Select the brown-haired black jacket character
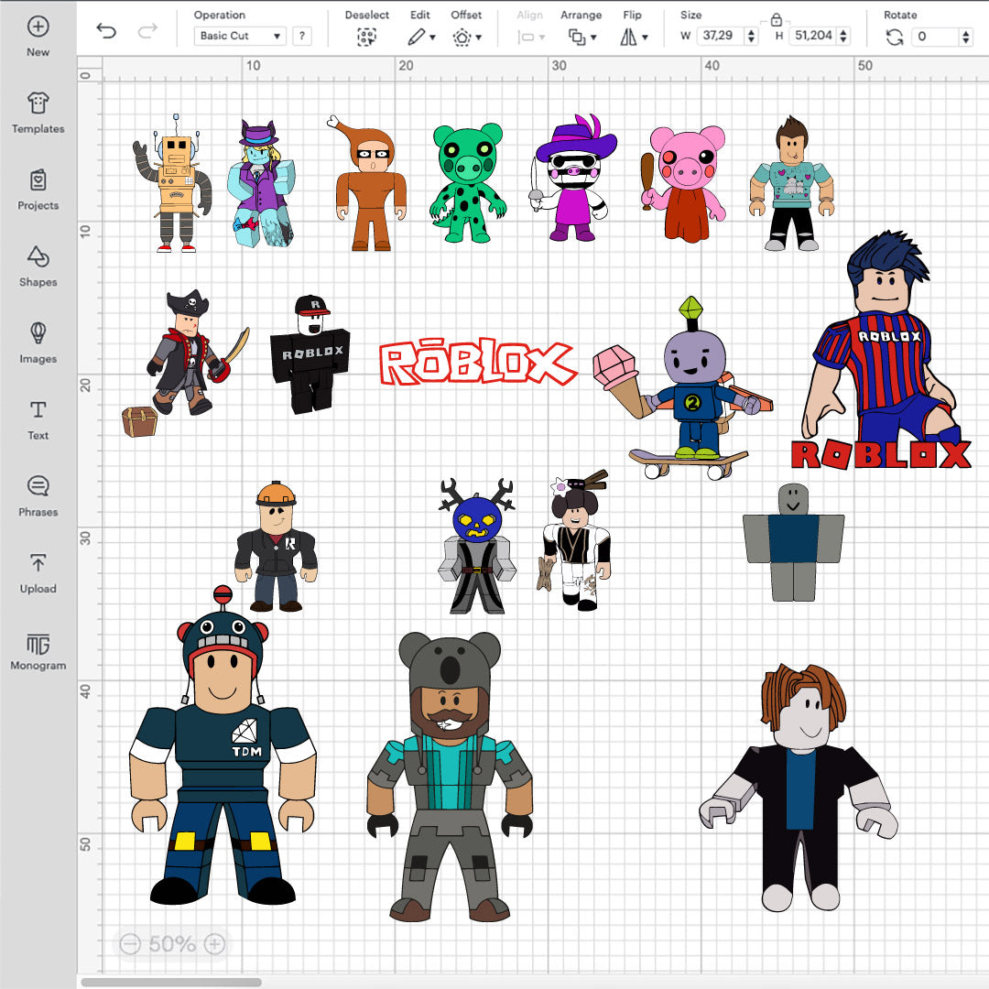989x989 pixels. 799,788
